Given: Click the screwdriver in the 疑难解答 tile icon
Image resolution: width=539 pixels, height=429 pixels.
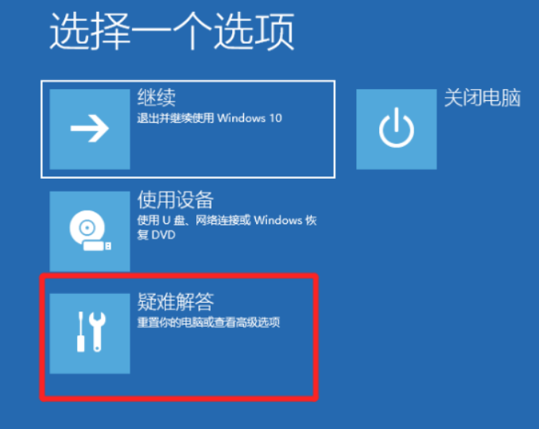Looking at the screenshot, I should click(x=81, y=332).
